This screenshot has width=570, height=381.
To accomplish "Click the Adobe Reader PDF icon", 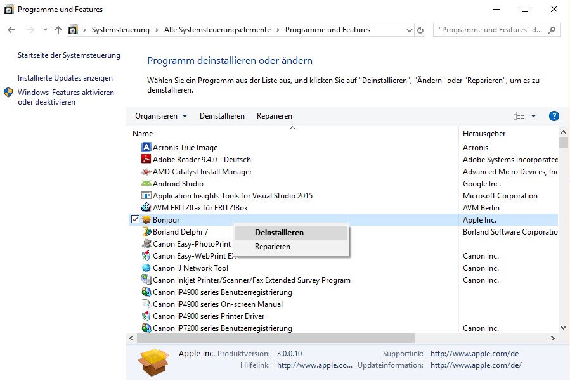I will (x=146, y=159).
